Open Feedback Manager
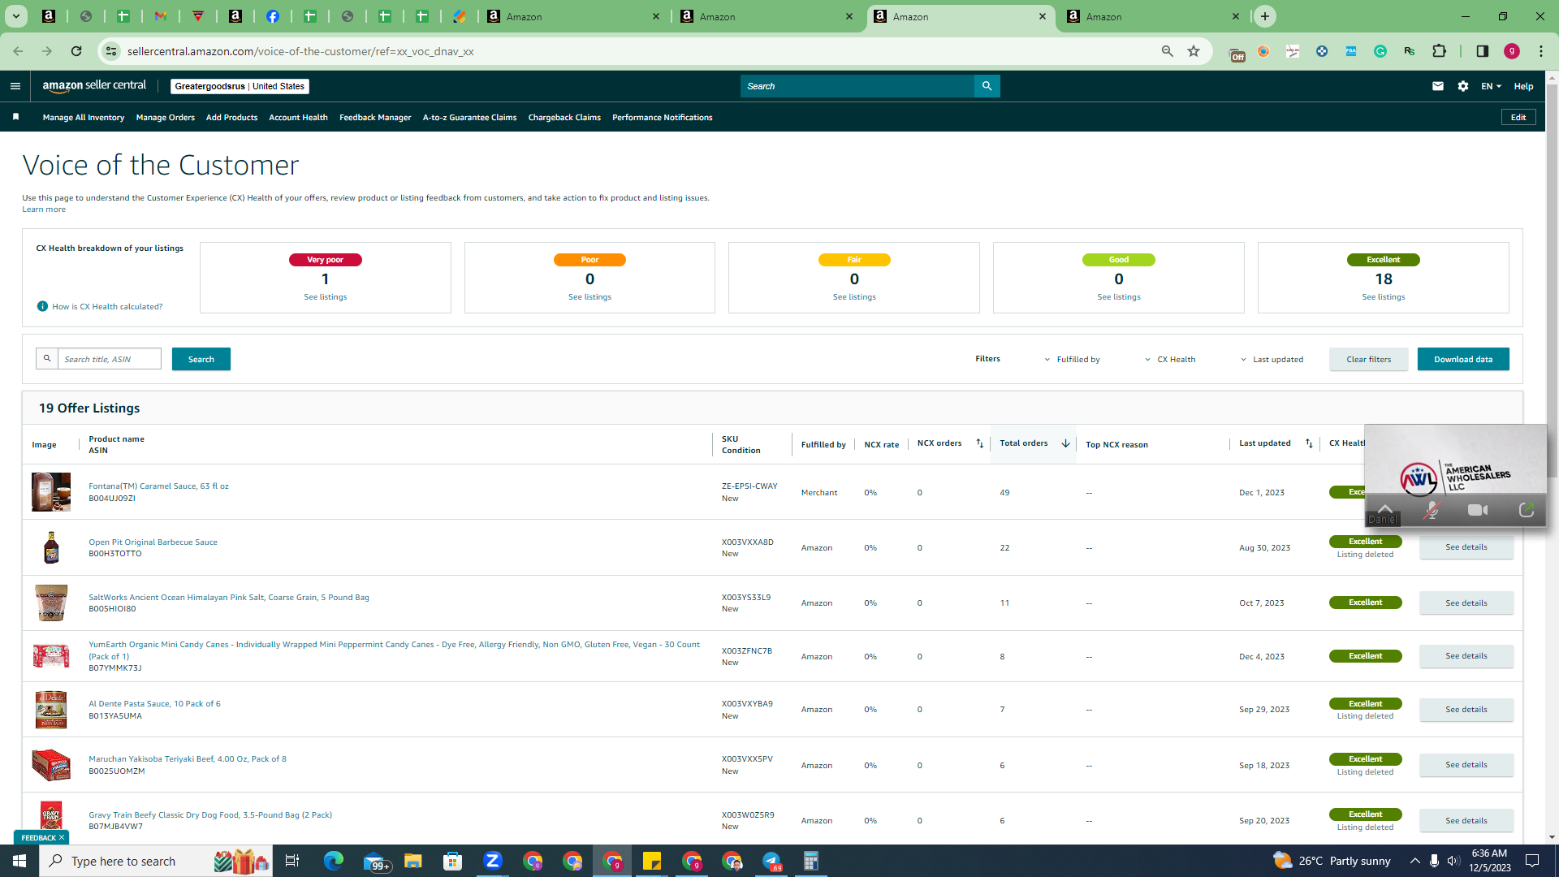 coord(375,117)
